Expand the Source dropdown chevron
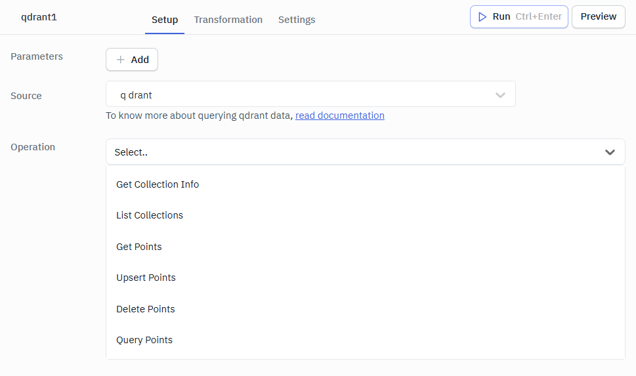Screen dimensions: 636x376 tap(500, 95)
